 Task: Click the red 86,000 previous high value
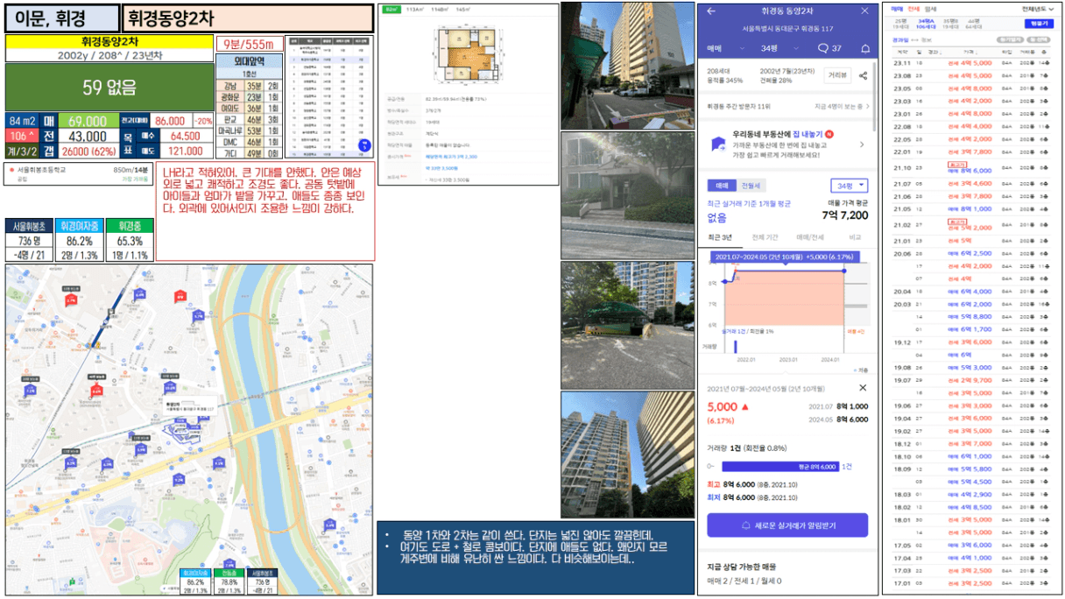170,121
